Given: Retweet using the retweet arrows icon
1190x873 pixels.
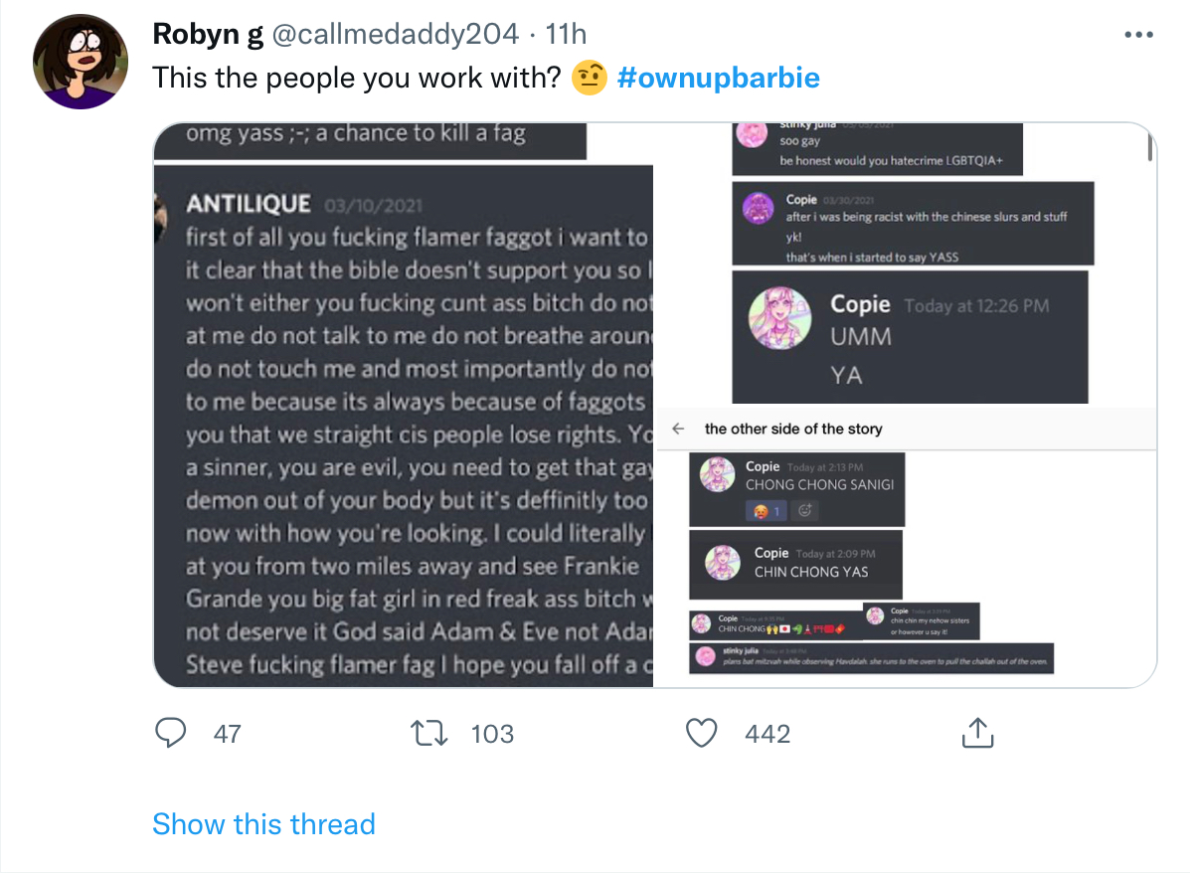Looking at the screenshot, I should point(428,734).
